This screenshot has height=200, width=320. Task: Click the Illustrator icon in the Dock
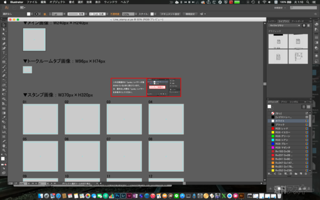click(x=242, y=196)
